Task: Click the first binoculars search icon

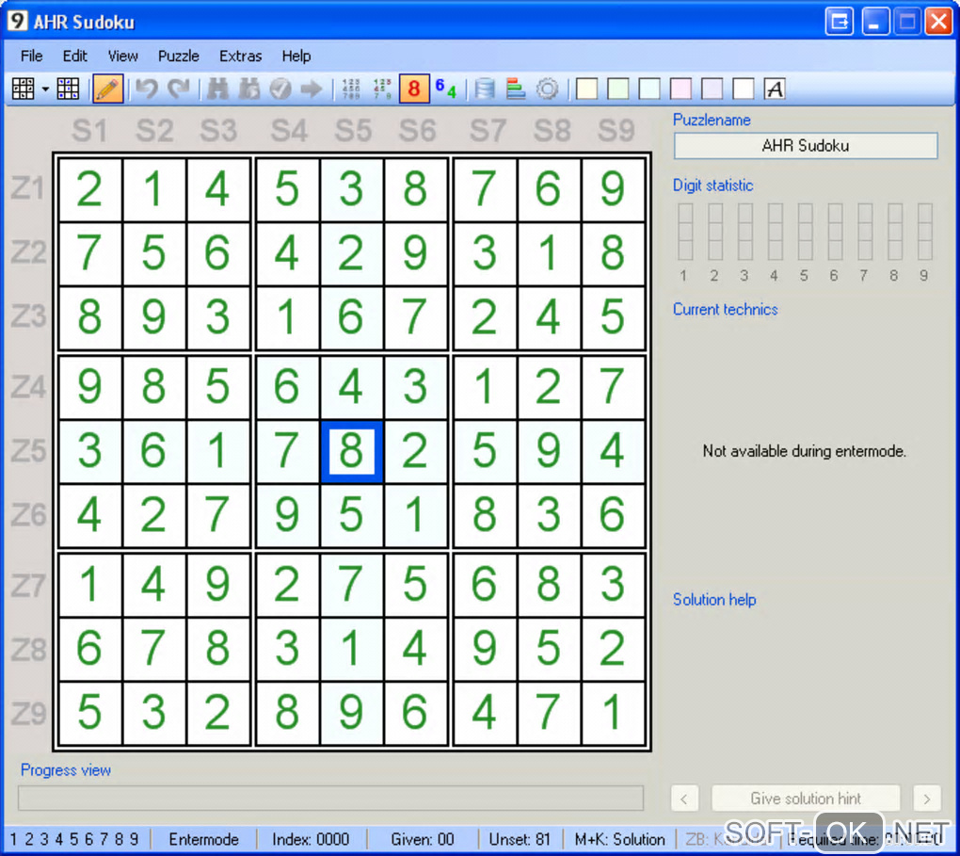Action: tap(217, 89)
